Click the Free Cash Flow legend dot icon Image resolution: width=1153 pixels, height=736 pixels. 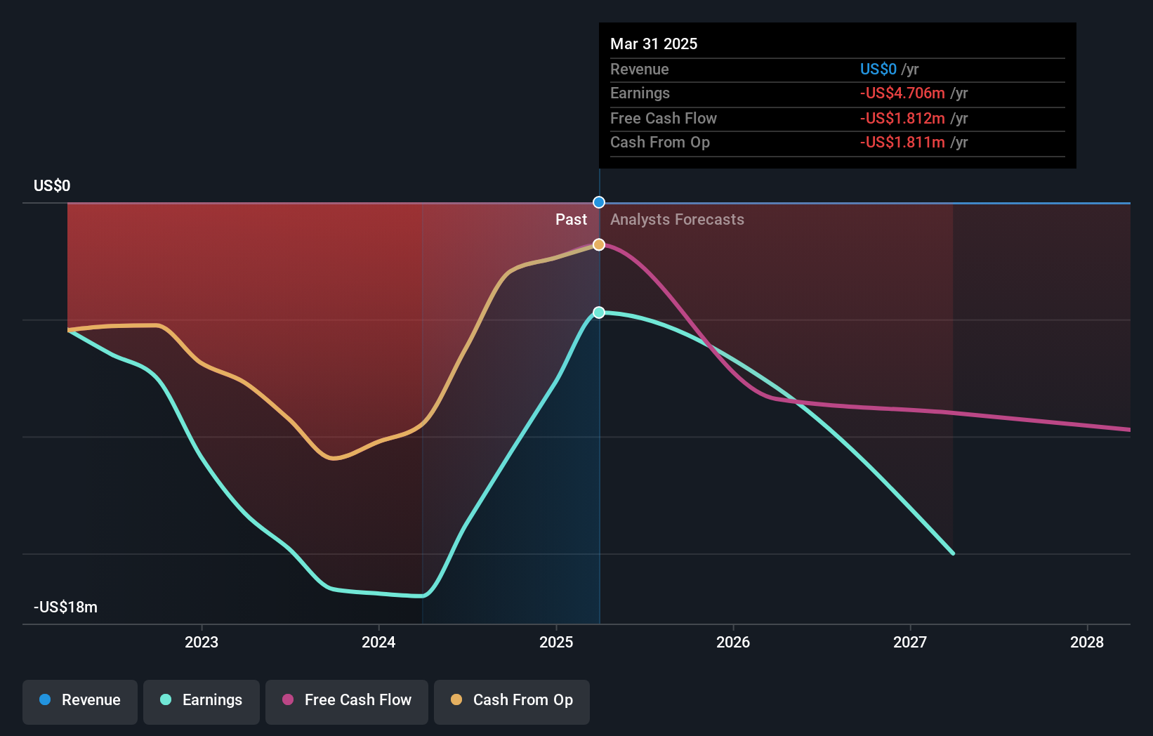(x=288, y=700)
